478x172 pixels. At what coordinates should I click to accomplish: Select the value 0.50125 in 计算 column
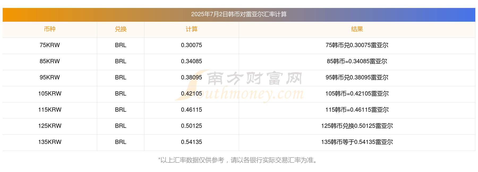(191, 126)
